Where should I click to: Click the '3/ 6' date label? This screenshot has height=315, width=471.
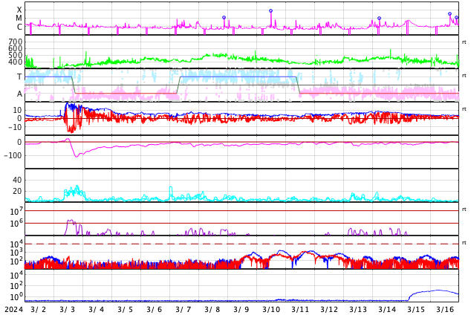coord(154,310)
